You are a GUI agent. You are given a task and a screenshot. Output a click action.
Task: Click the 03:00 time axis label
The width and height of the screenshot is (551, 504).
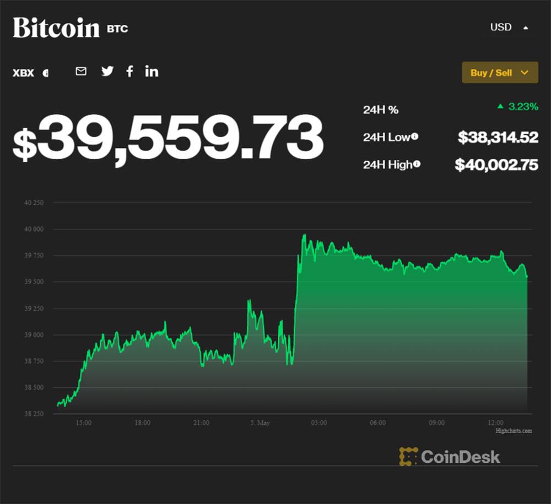(318, 423)
